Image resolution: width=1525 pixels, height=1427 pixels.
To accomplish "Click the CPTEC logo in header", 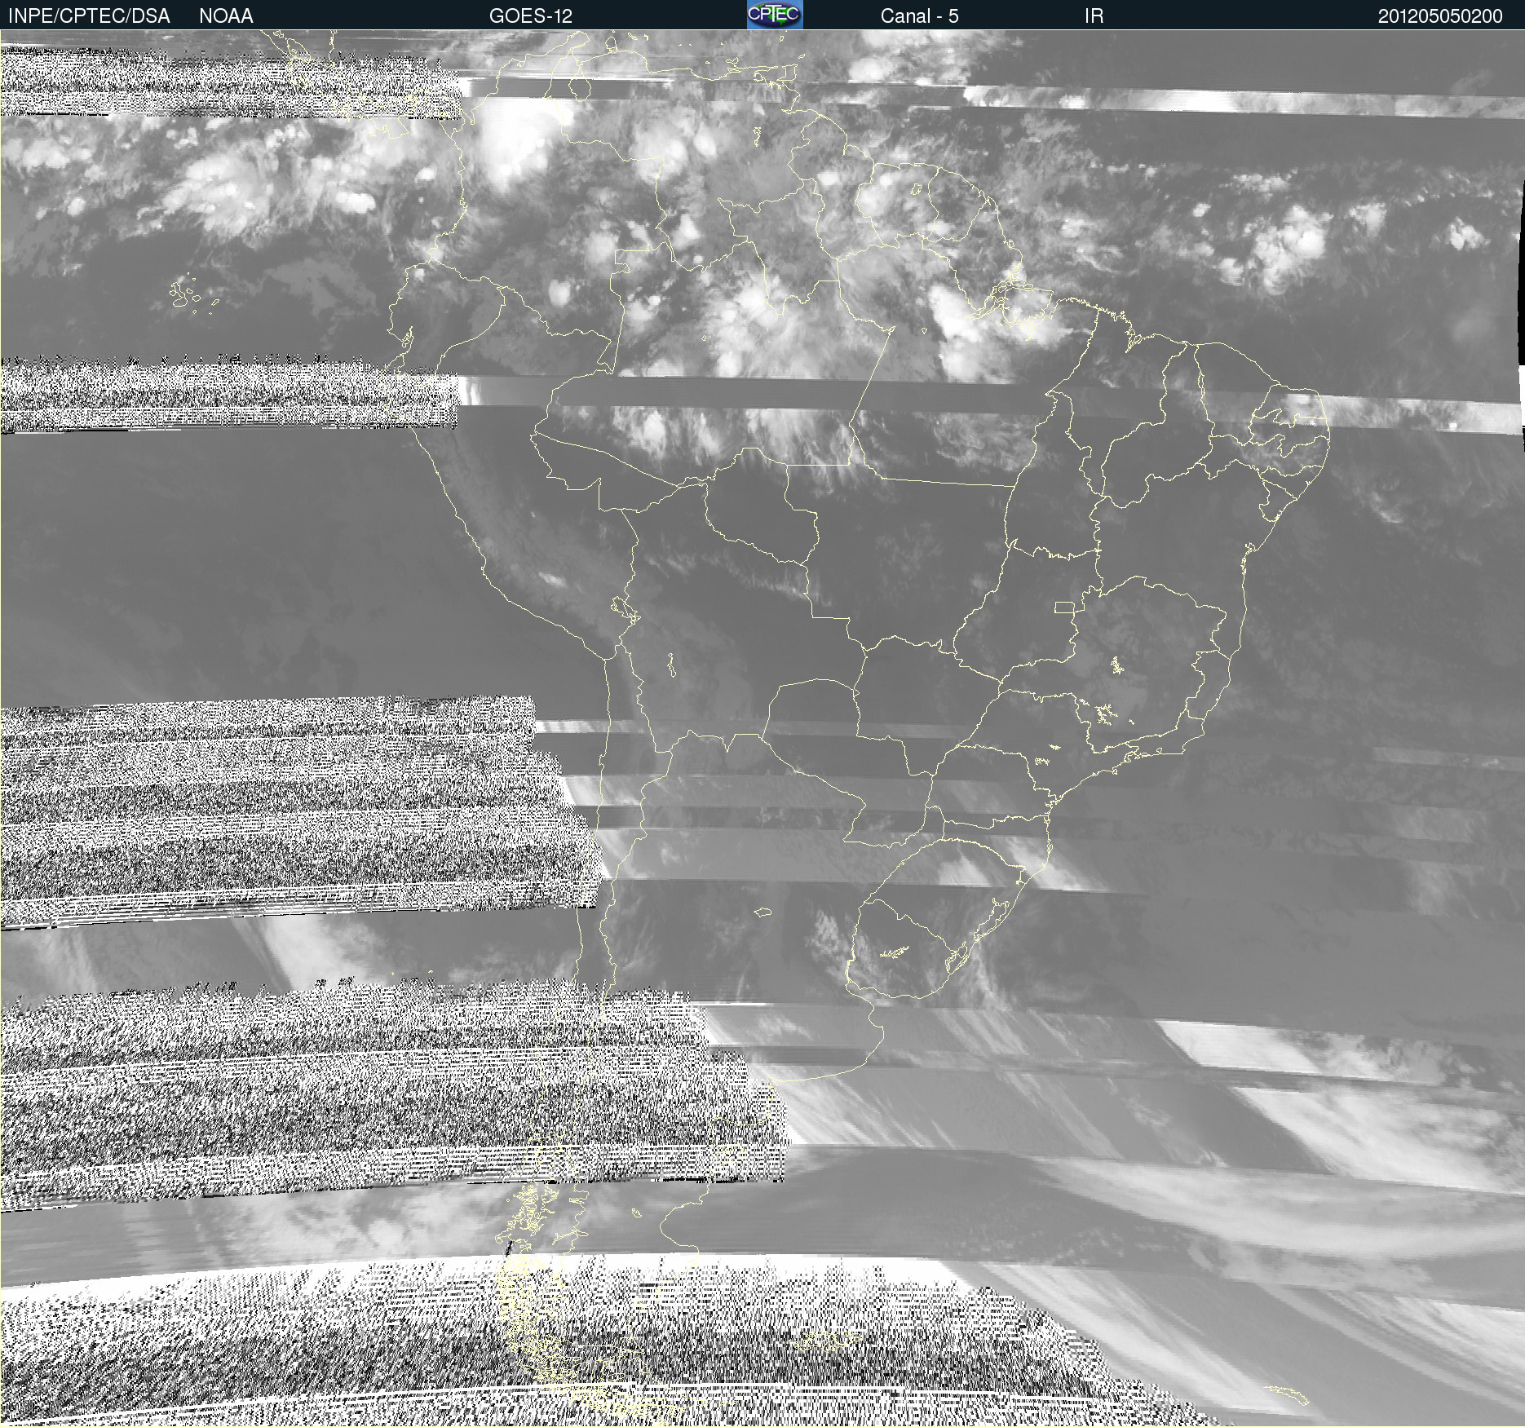I will tap(775, 15).
